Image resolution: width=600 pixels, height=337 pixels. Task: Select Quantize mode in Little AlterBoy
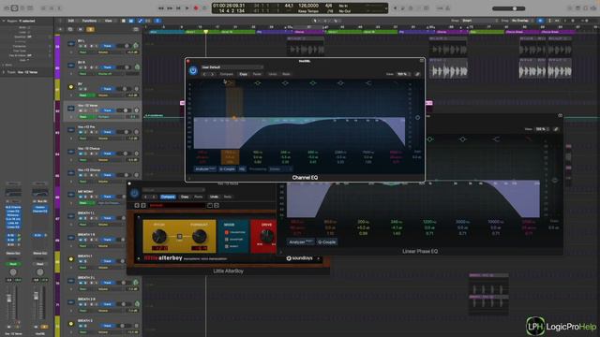click(234, 240)
